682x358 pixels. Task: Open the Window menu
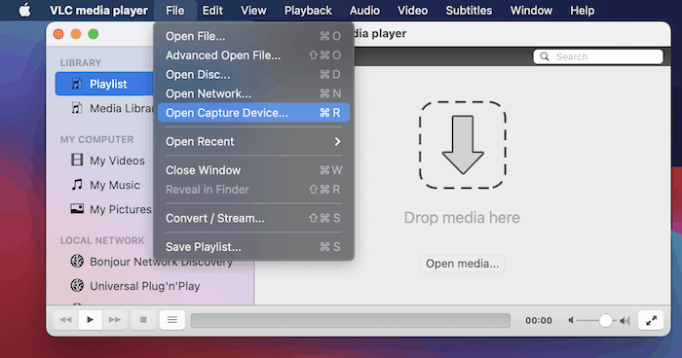tap(531, 11)
